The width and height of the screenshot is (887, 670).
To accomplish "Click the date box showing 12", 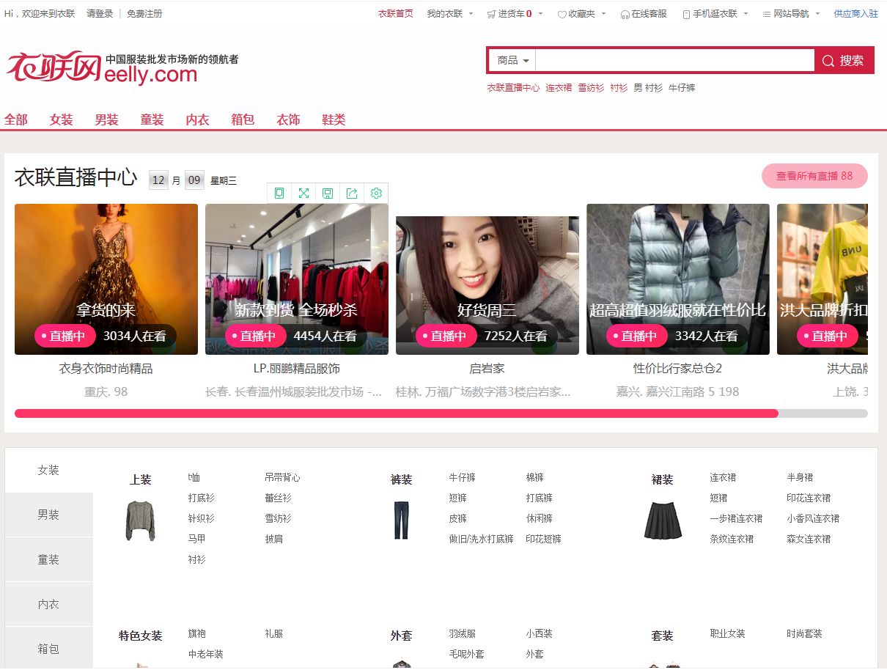I will tap(158, 180).
